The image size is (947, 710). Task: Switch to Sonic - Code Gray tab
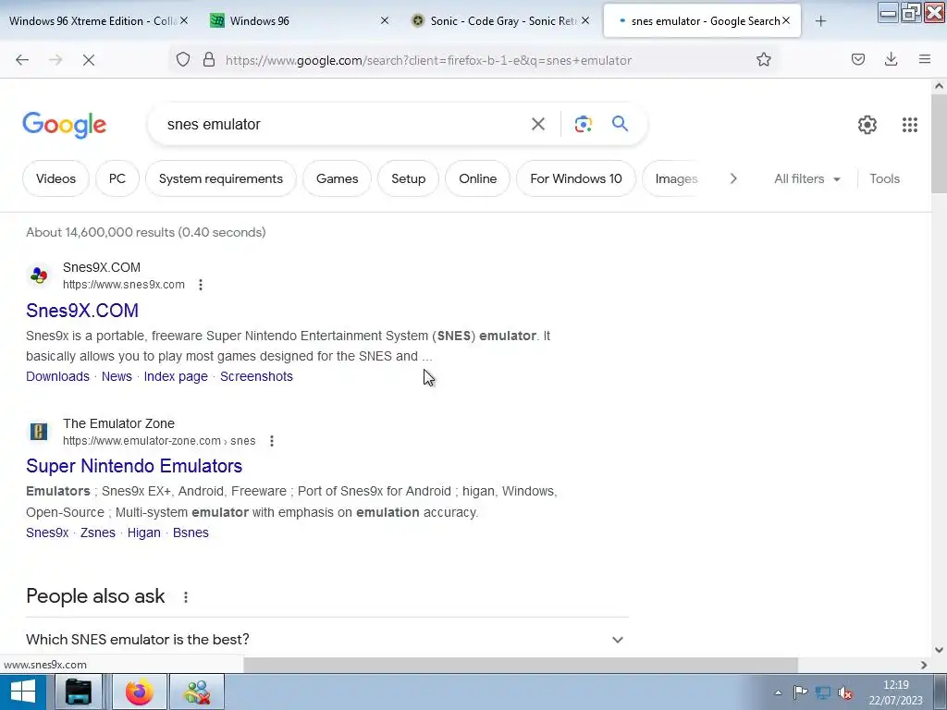click(496, 21)
